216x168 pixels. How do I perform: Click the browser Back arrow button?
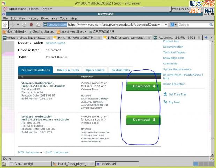pyautogui.click(x=5, y=24)
